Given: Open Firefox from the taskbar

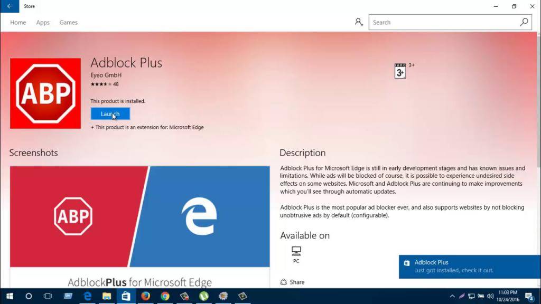Looking at the screenshot, I should 145,296.
